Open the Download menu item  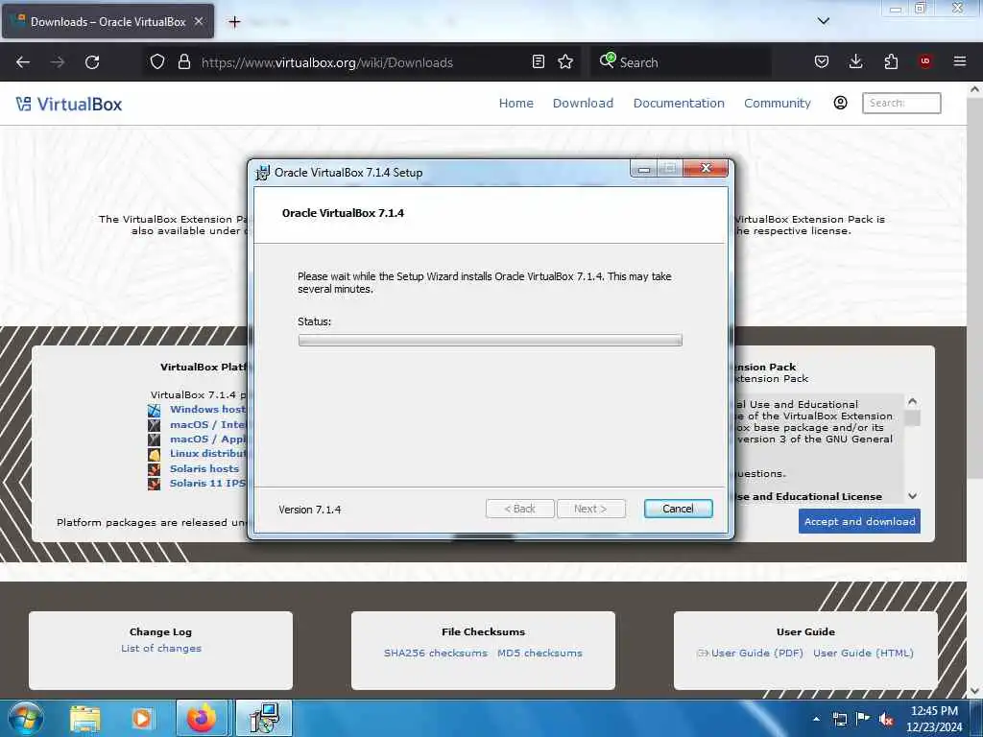point(583,104)
